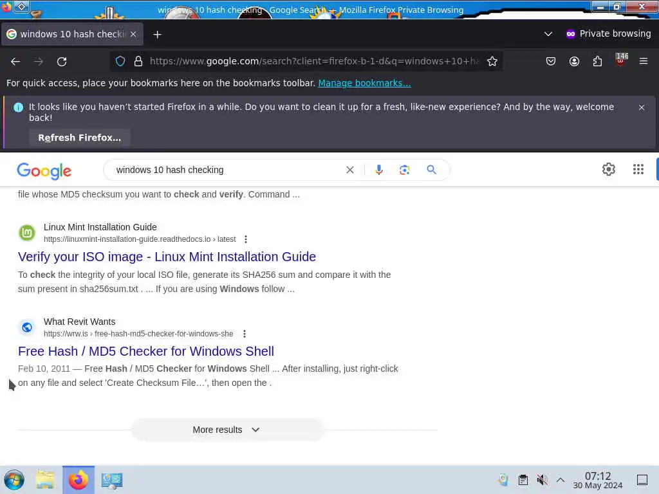Image resolution: width=659 pixels, height=494 pixels.
Task: Open the Windows Start menu orb
Action: (14, 480)
